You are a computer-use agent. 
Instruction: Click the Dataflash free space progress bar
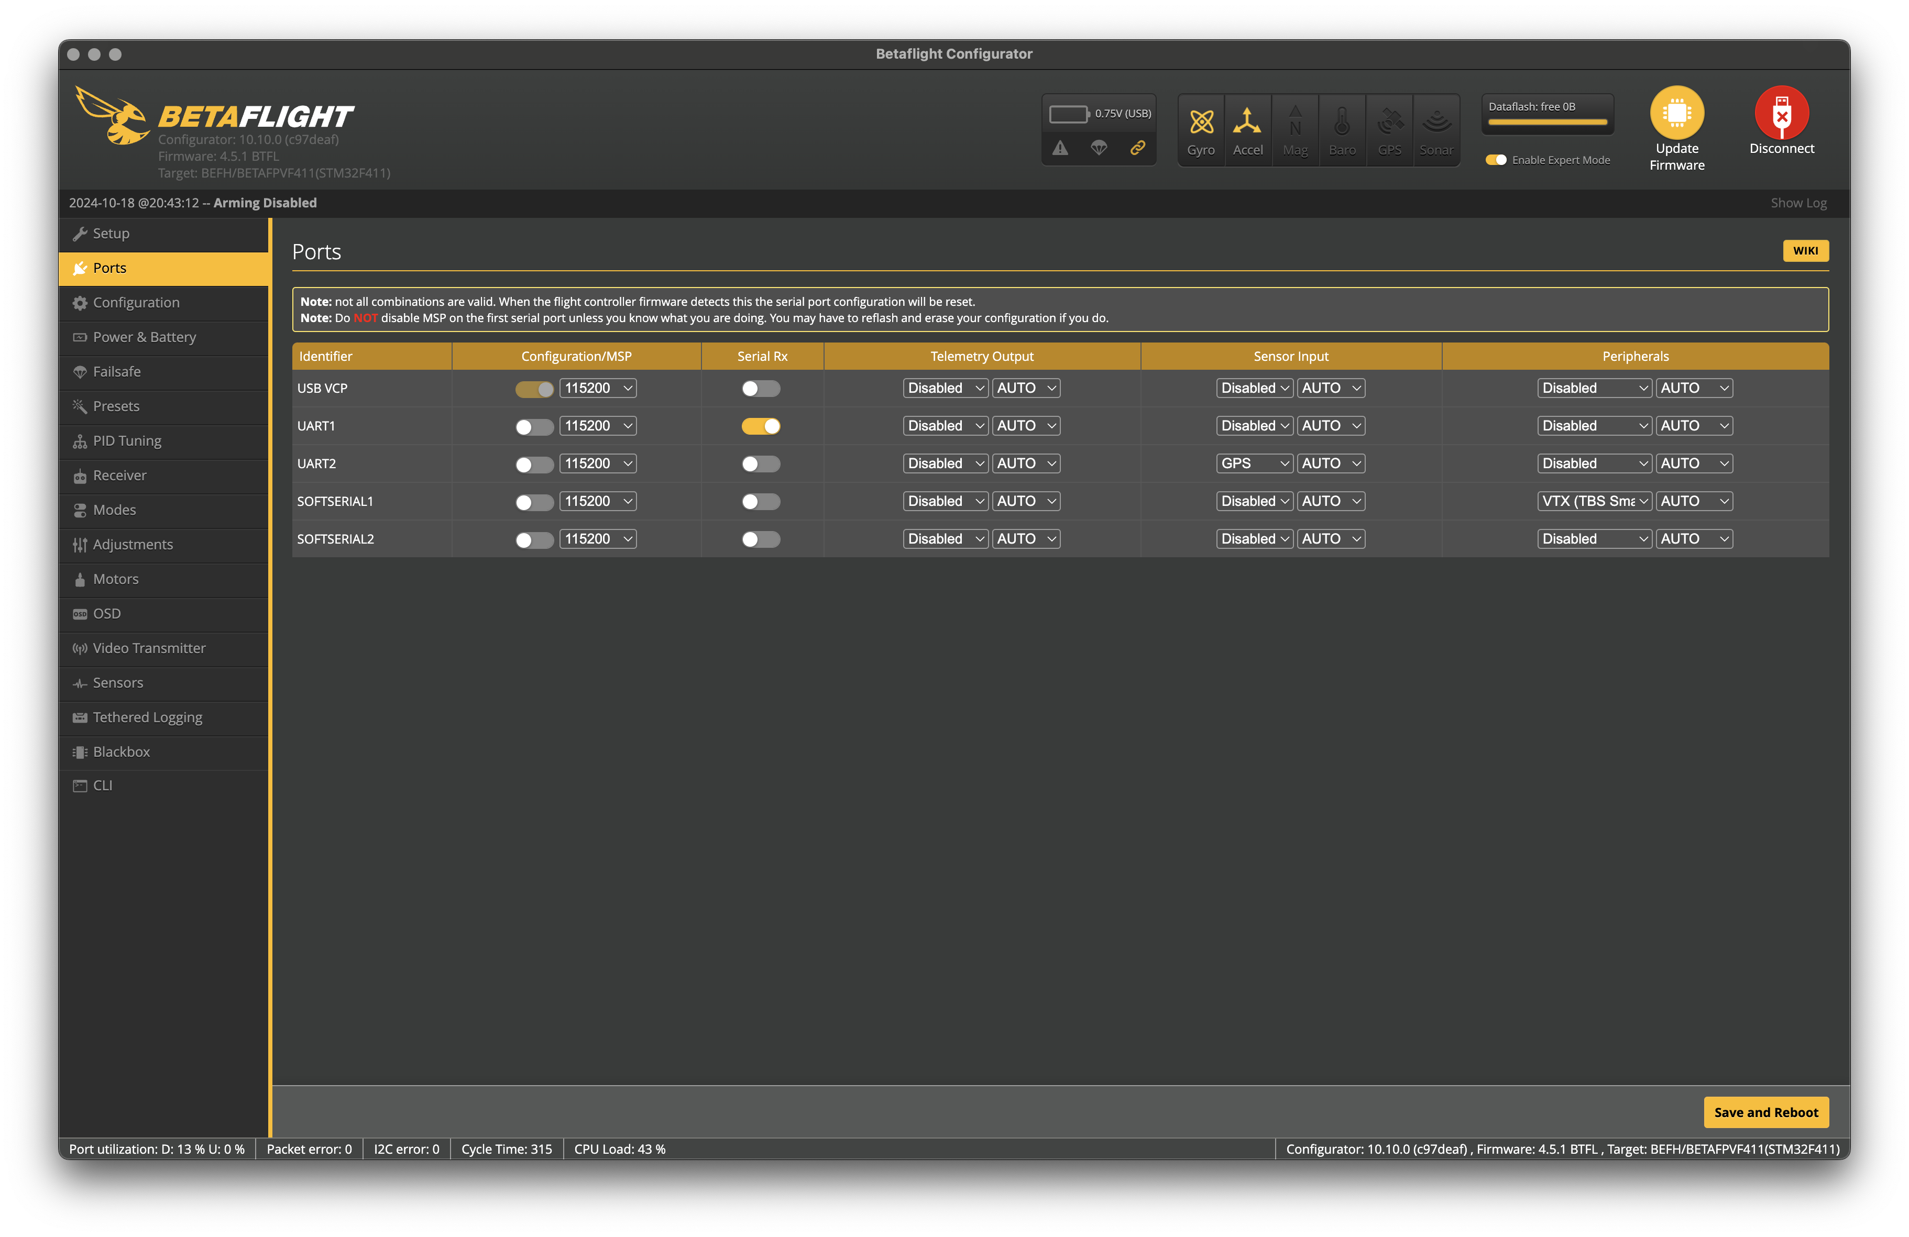pyautogui.click(x=1547, y=123)
